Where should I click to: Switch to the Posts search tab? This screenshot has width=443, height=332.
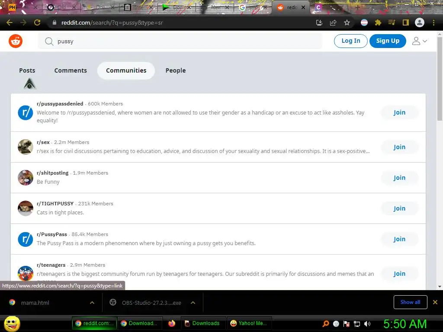coord(27,70)
